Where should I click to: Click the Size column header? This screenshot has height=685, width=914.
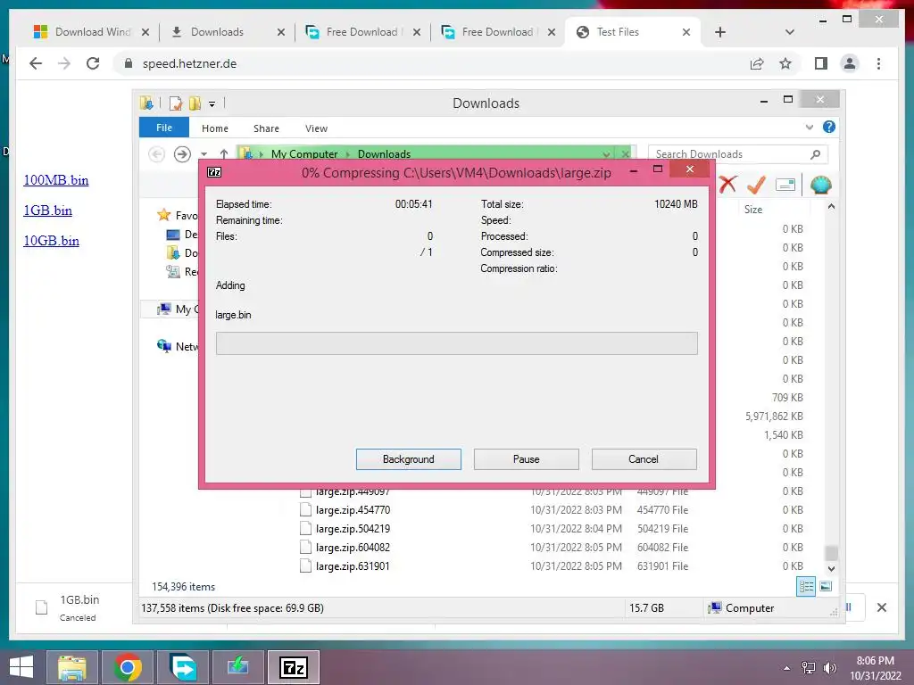[753, 209]
